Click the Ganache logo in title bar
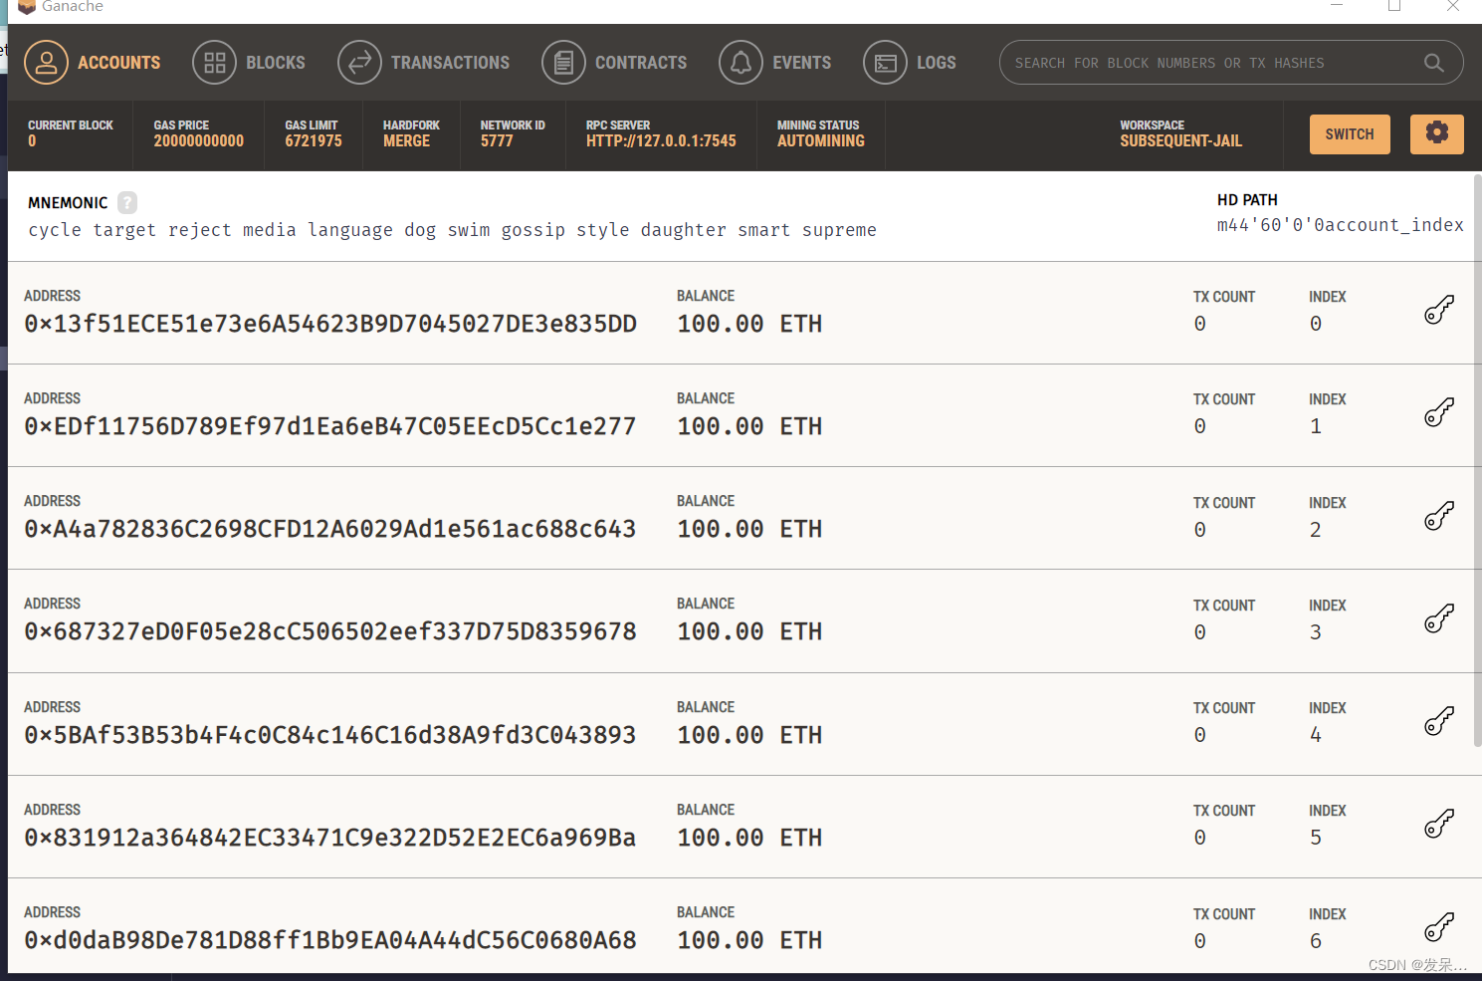This screenshot has height=981, width=1482. (27, 6)
